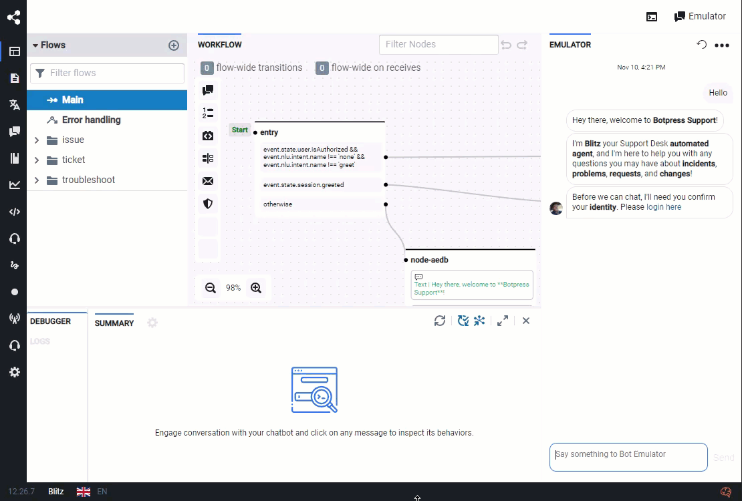Open the Content management sidebar panel

14,78
